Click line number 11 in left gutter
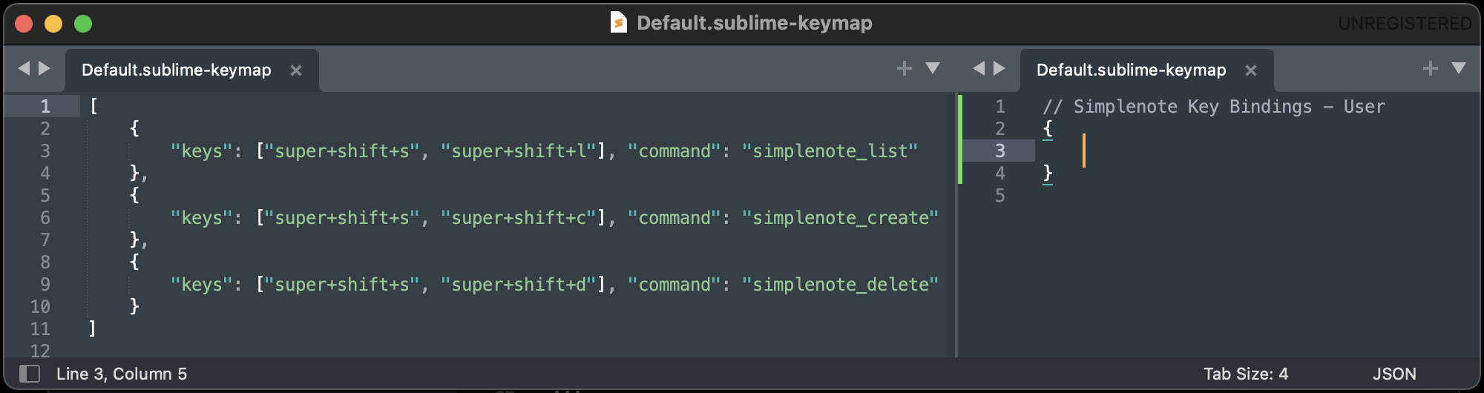1484x393 pixels. click(40, 329)
